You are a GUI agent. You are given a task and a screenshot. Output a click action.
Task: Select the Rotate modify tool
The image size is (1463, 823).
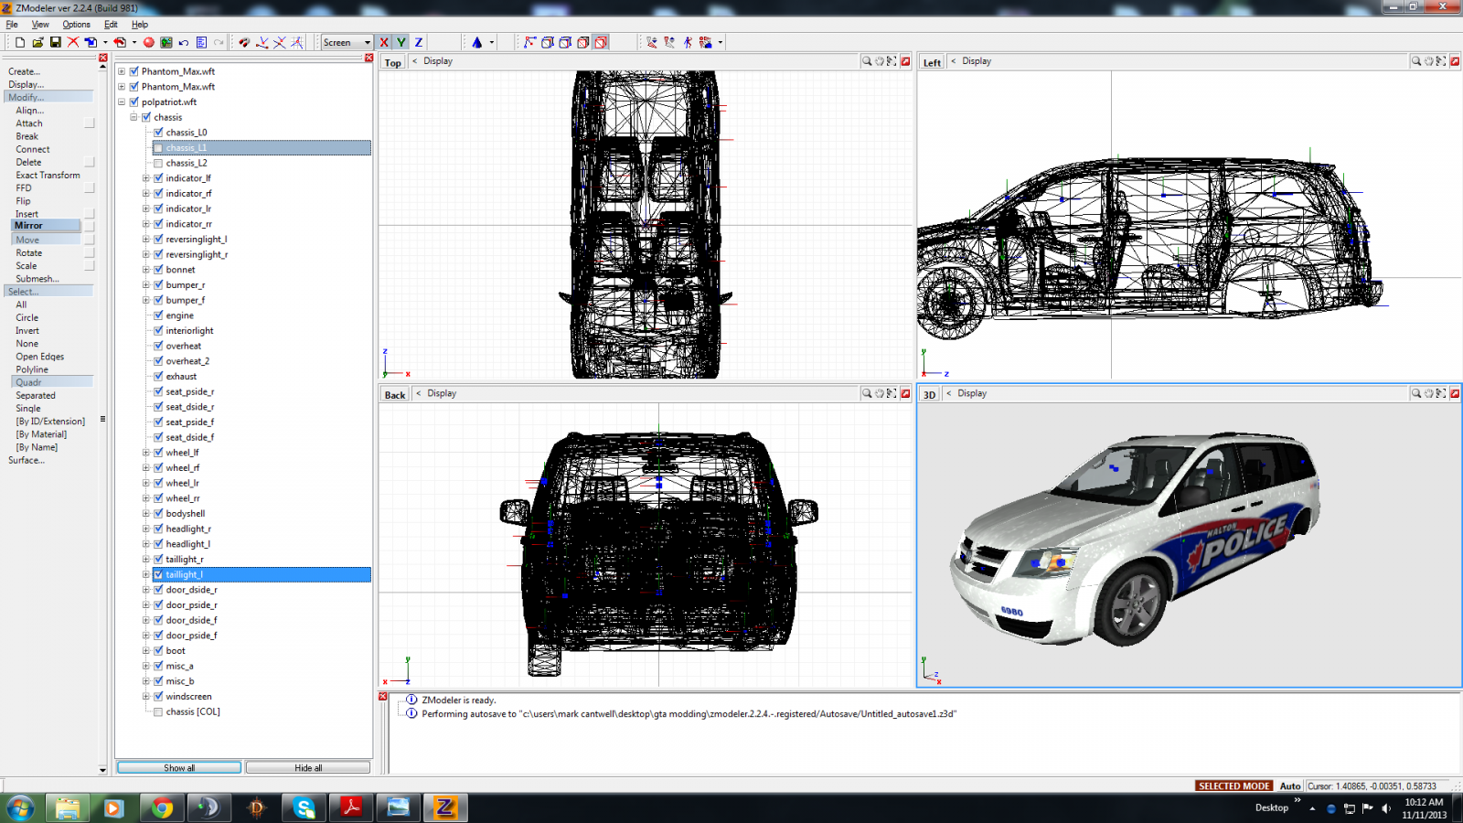point(28,252)
